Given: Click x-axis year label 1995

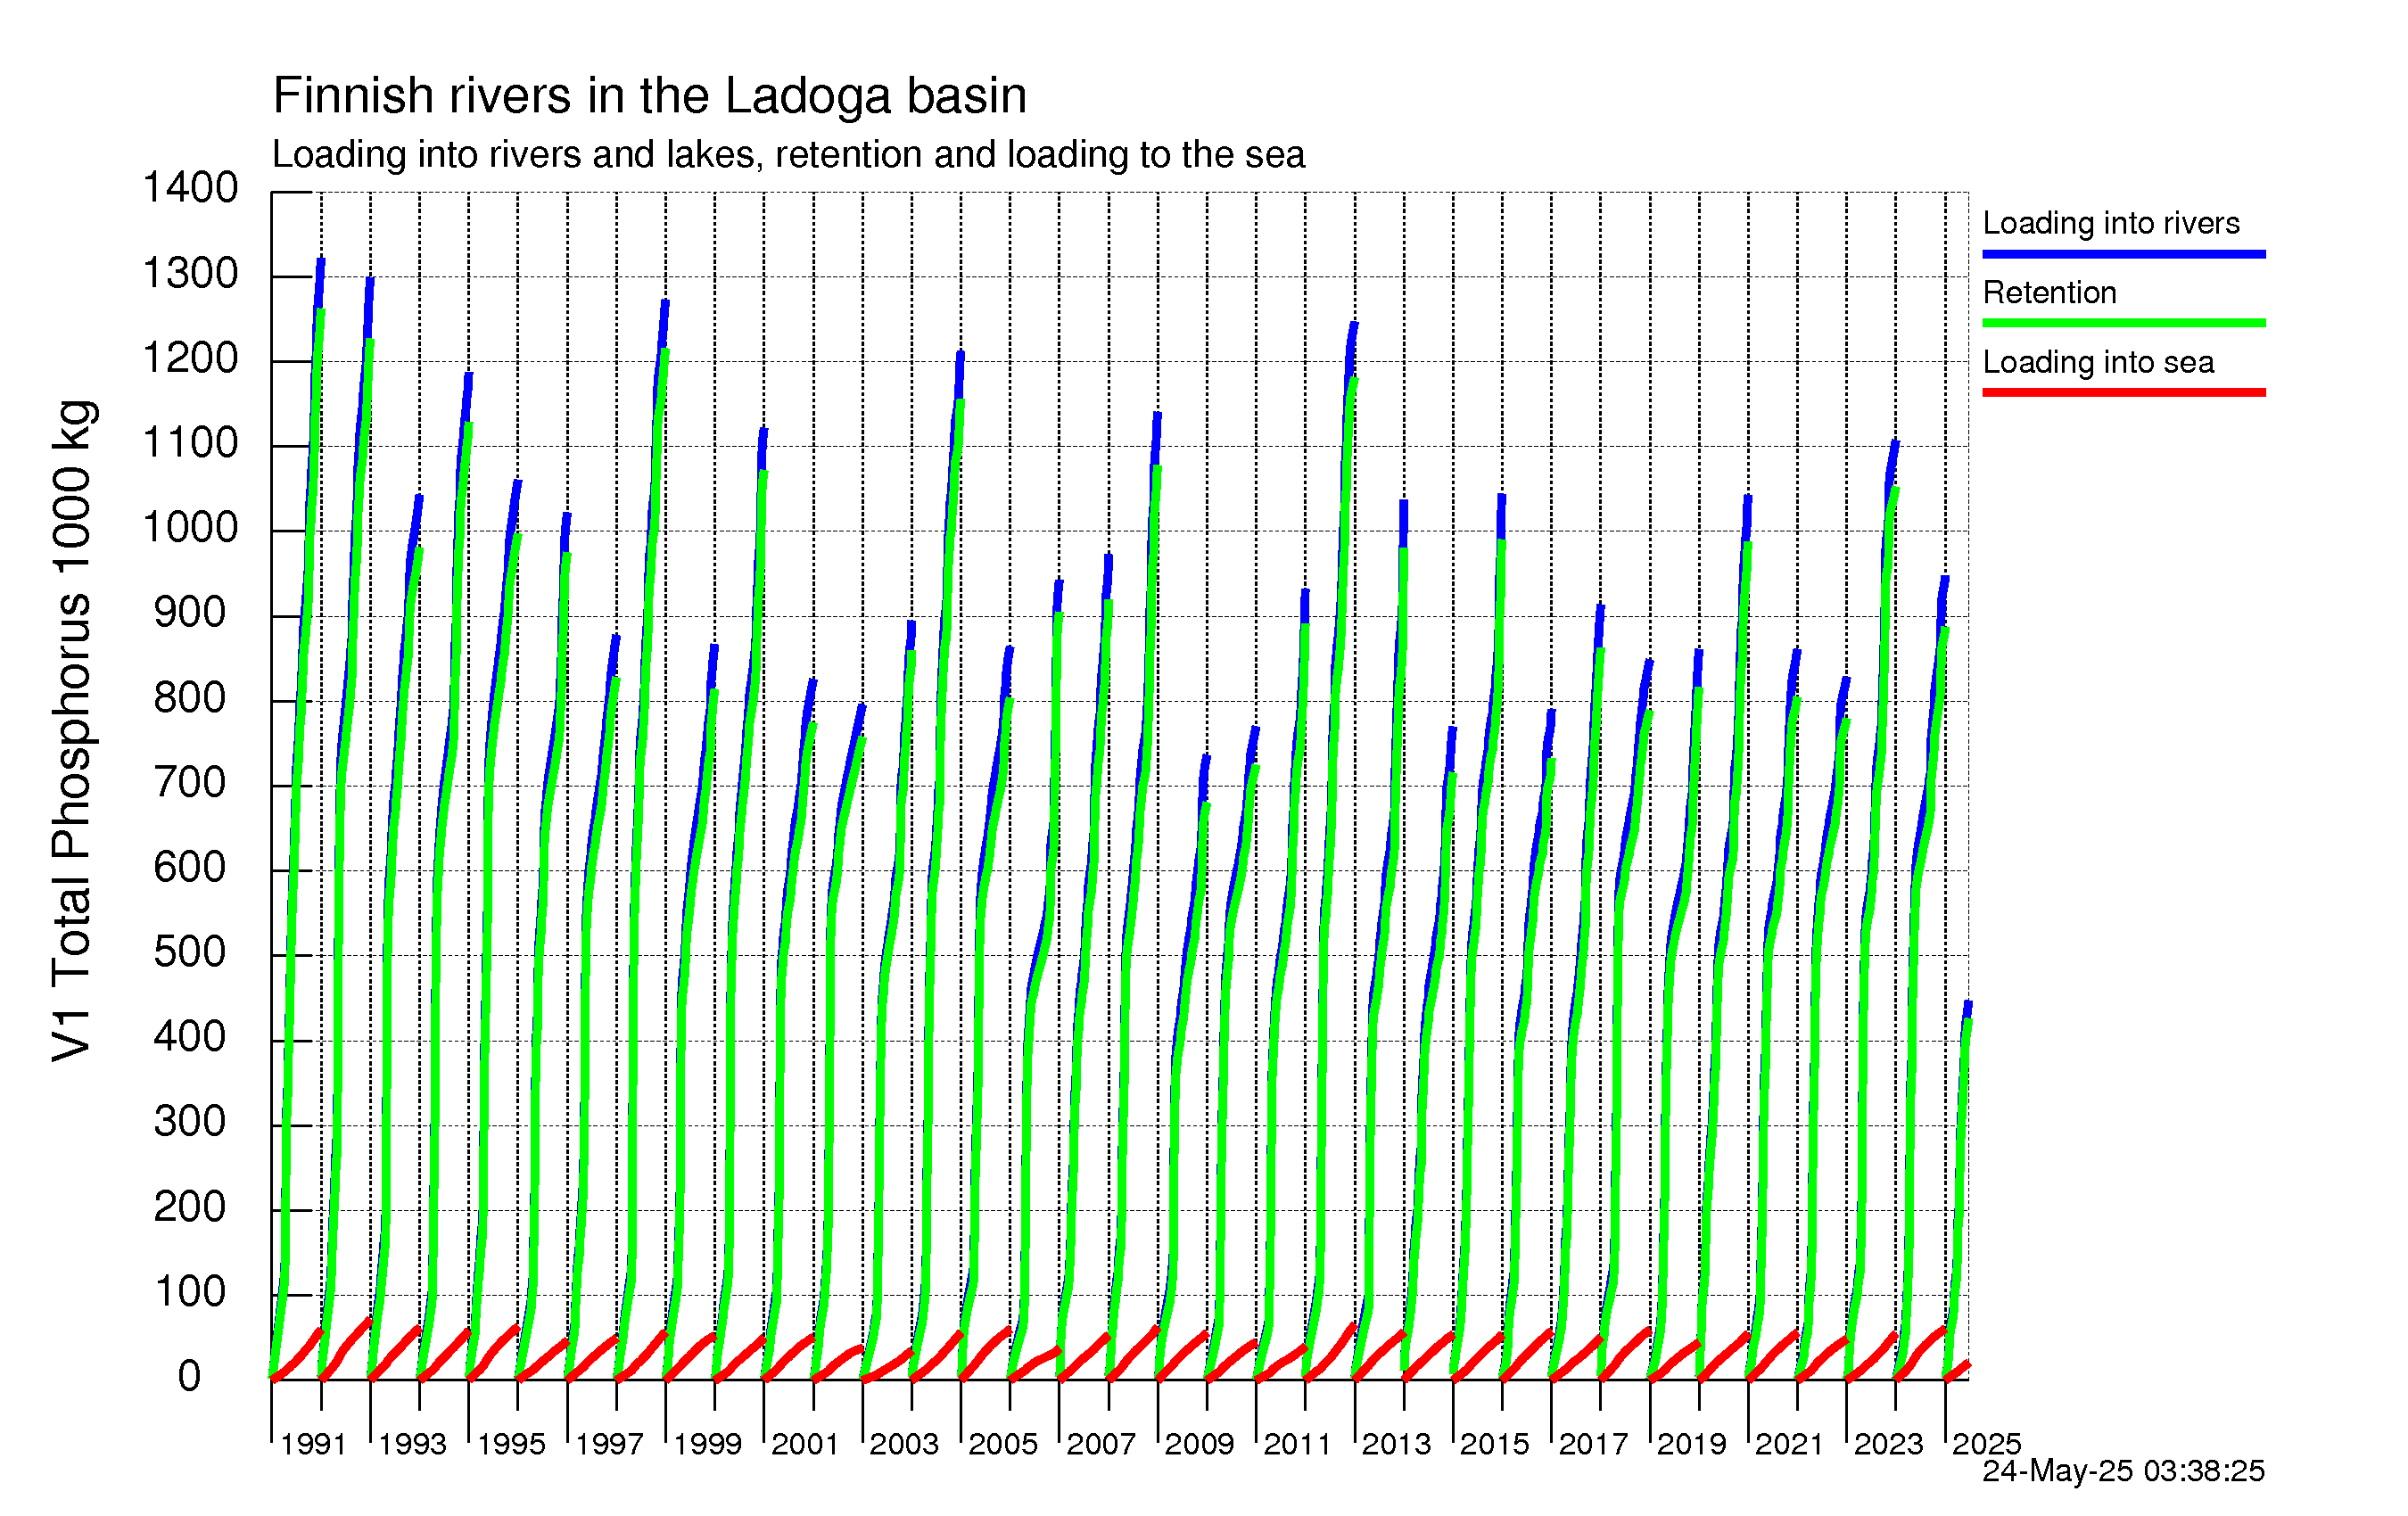Looking at the screenshot, I should [x=511, y=1444].
